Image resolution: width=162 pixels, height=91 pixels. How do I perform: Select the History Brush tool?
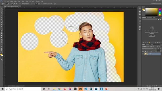[2, 29]
